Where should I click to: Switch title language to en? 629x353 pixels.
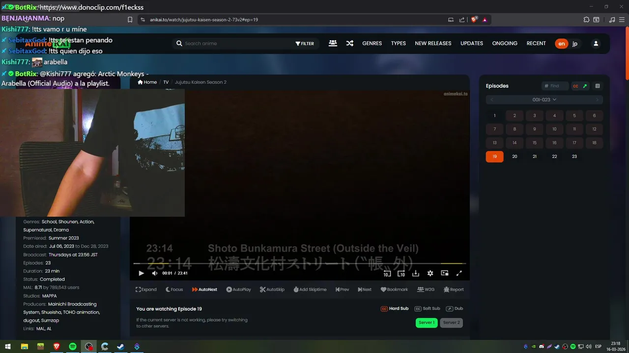point(562,44)
